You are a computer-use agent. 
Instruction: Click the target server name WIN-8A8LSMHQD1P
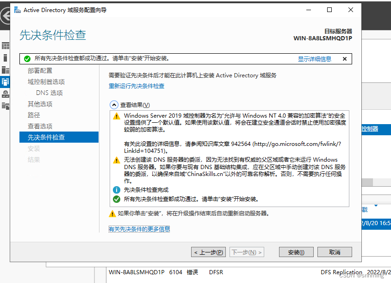pyautogui.click(x=323, y=38)
